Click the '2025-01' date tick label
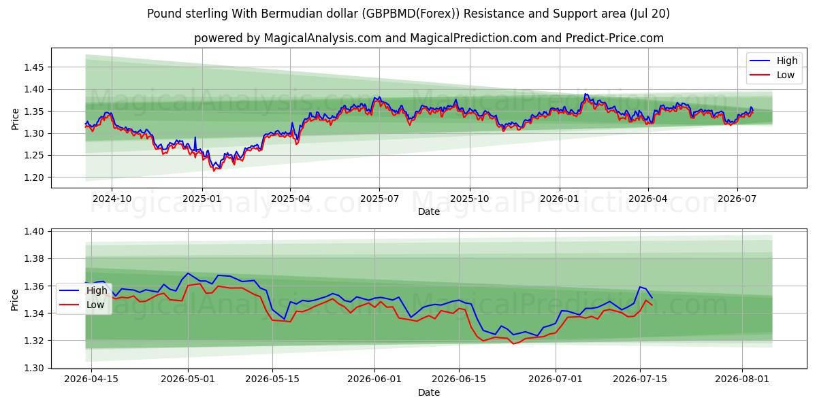Screen dimensions: 817x408 (x=202, y=199)
